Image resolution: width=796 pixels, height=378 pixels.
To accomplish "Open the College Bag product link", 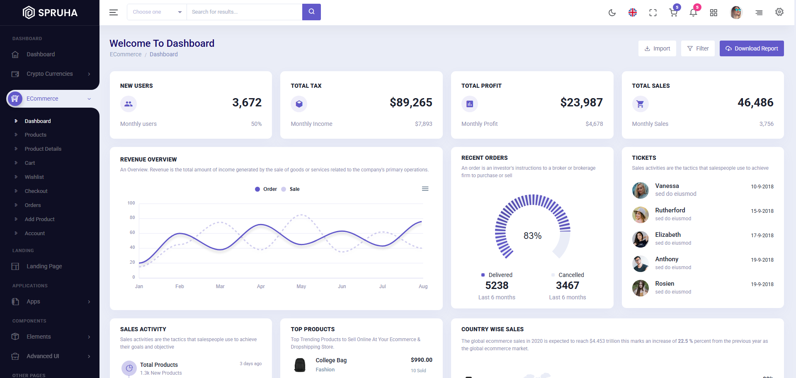I will [x=331, y=360].
